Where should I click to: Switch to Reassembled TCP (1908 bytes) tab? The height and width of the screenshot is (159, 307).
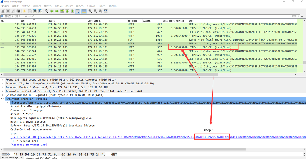[42, 158]
